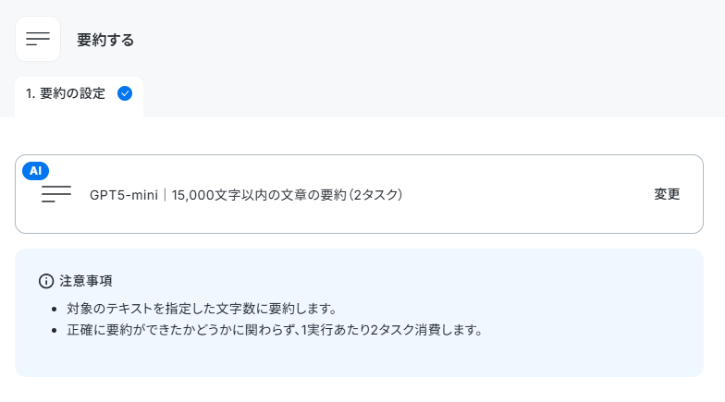Click the info circle icon by 注意事項
The height and width of the screenshot is (402, 725).
[46, 281]
